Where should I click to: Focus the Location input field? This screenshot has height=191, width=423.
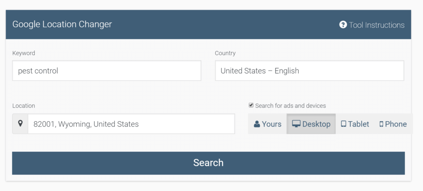pyautogui.click(x=131, y=124)
